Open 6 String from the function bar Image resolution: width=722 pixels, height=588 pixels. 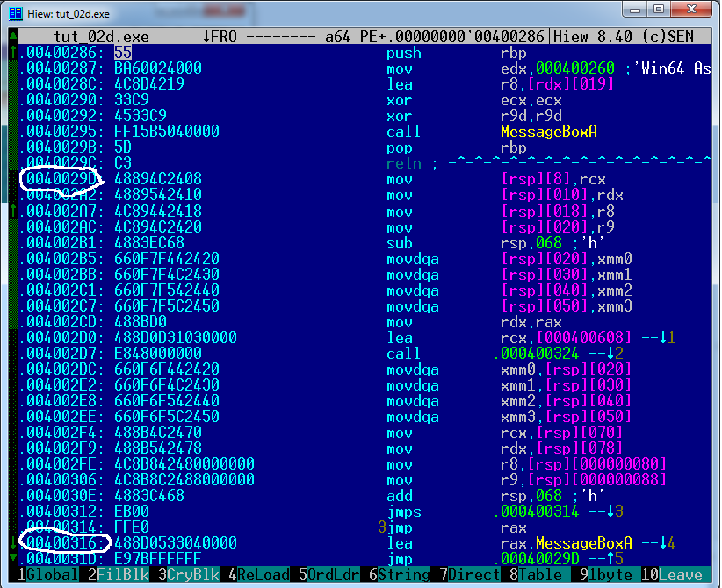point(395,576)
